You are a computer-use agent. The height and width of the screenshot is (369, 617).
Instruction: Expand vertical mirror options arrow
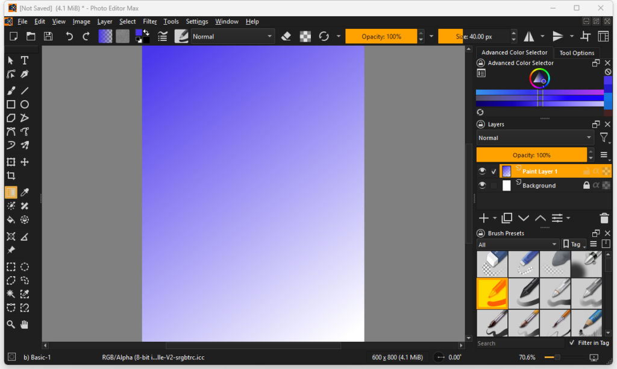[571, 37]
